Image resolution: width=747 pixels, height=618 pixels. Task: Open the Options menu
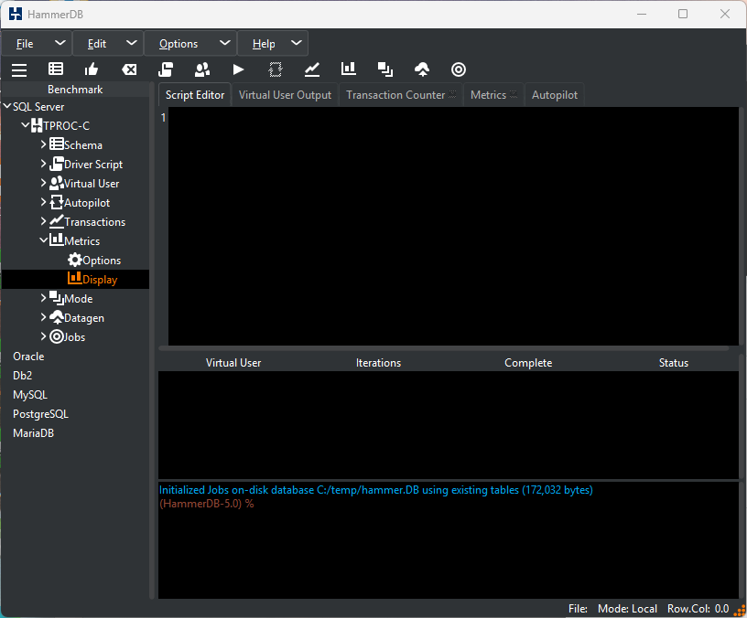point(190,44)
